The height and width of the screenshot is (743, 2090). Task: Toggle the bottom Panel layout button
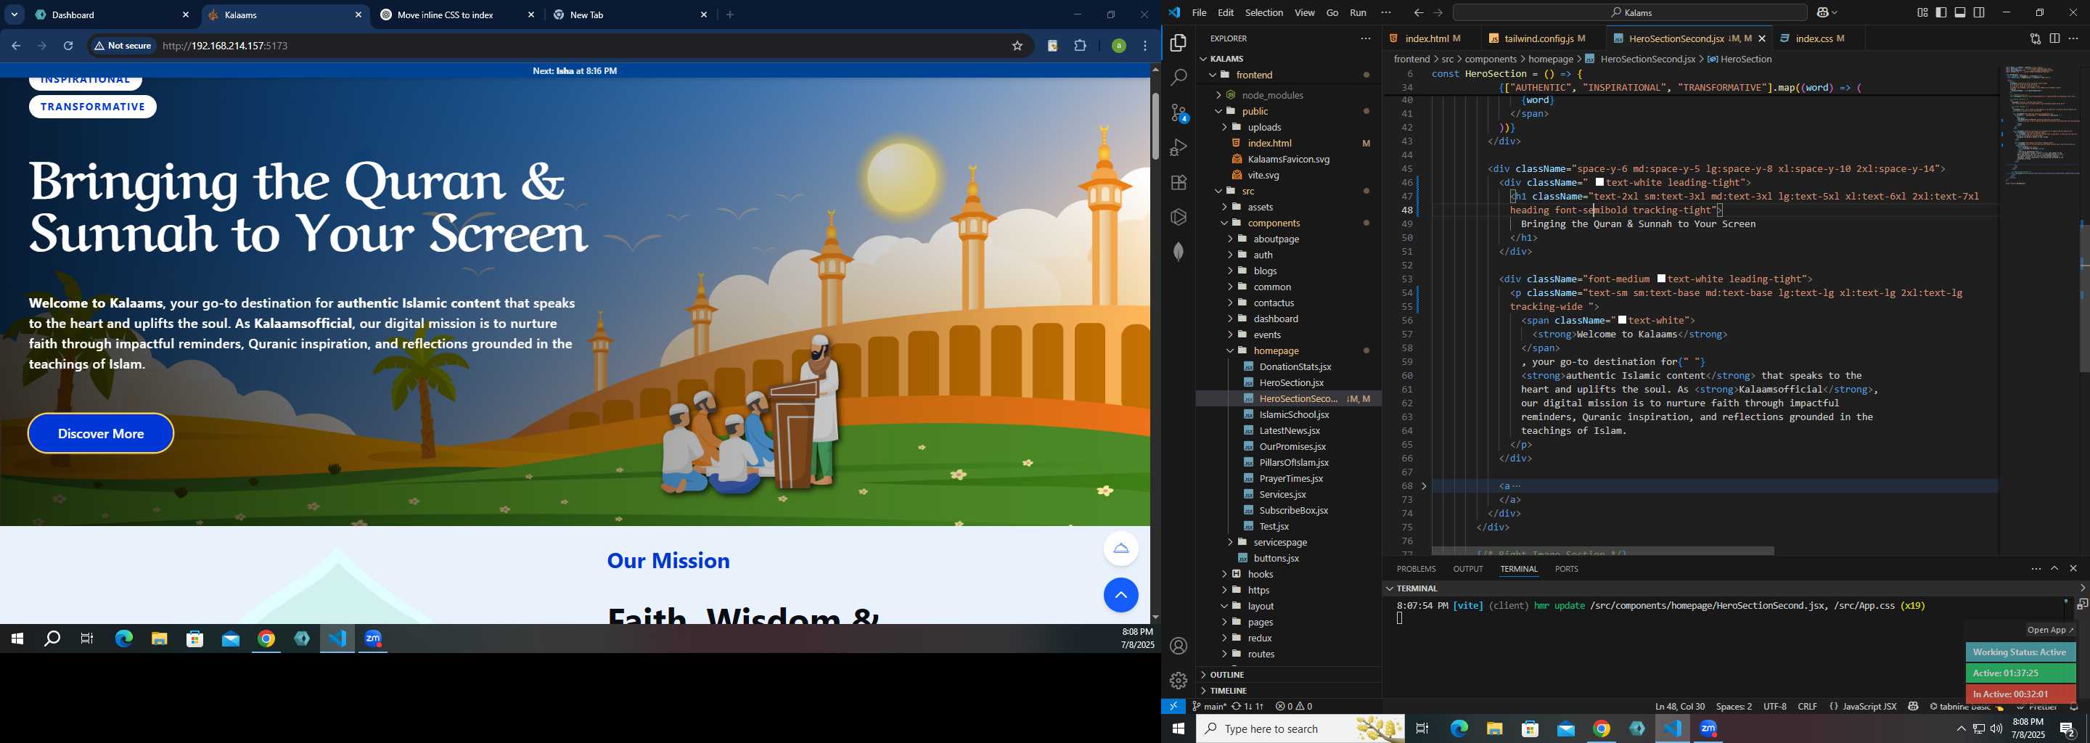tap(1960, 13)
